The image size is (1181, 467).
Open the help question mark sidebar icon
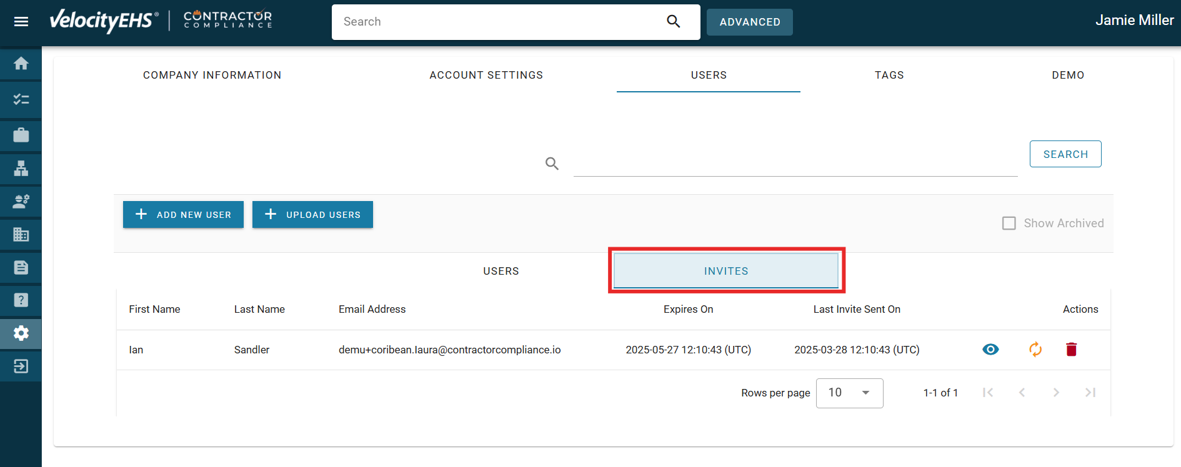pyautogui.click(x=21, y=300)
